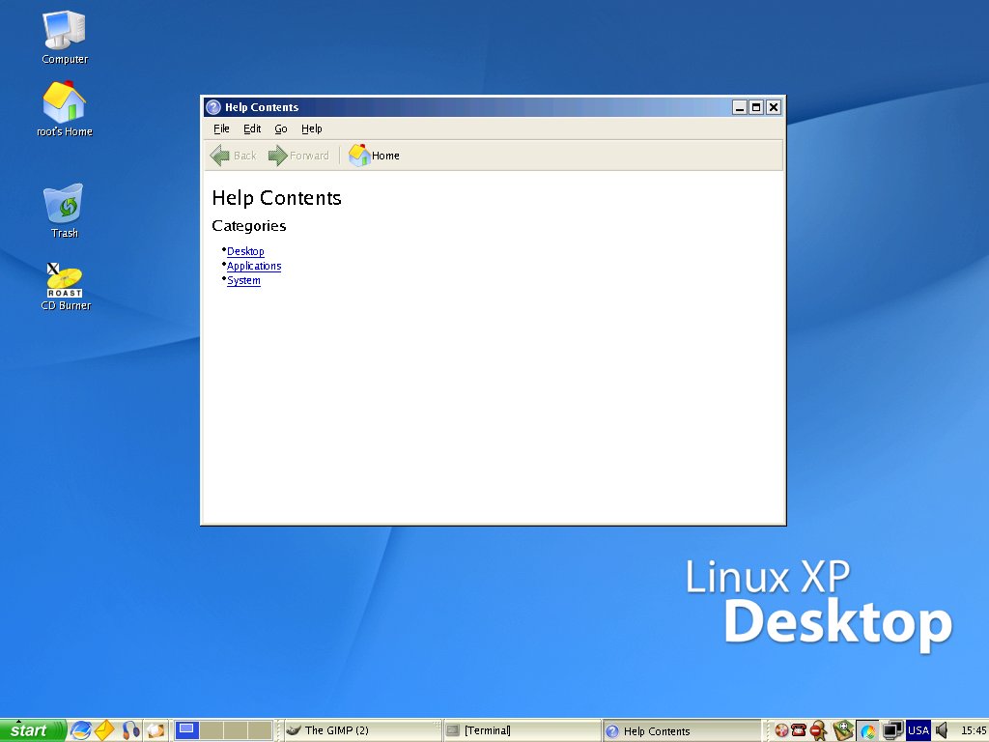Launch the web browser from the quick launch
The height and width of the screenshot is (742, 989).
pos(81,730)
